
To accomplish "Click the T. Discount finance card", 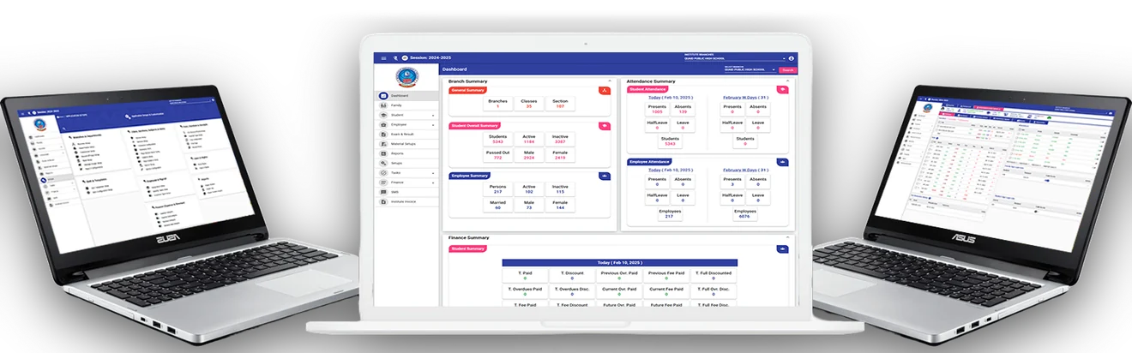I will (572, 275).
